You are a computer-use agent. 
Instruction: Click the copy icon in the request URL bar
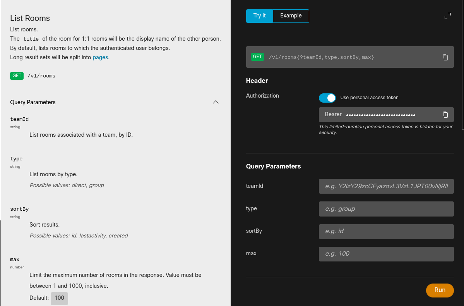point(445,57)
